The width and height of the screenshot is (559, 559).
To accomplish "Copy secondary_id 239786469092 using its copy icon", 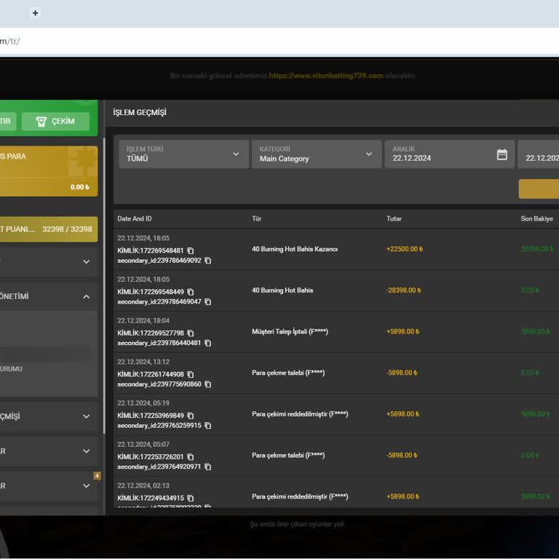I will (207, 261).
